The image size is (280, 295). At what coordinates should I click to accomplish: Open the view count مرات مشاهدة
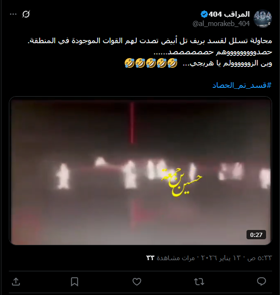click(x=170, y=258)
